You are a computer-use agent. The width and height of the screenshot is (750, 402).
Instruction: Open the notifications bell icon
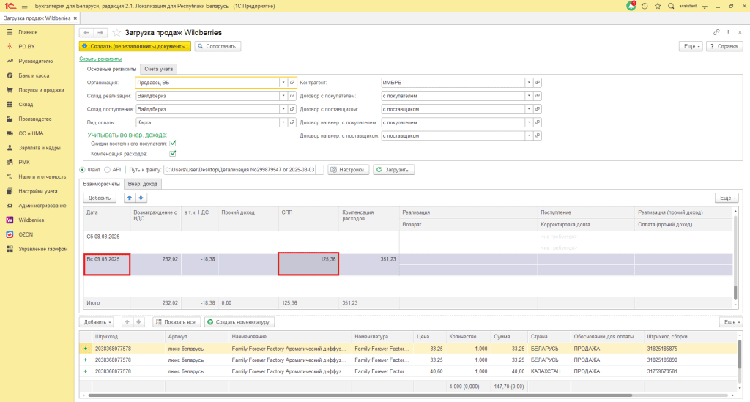(631, 6)
